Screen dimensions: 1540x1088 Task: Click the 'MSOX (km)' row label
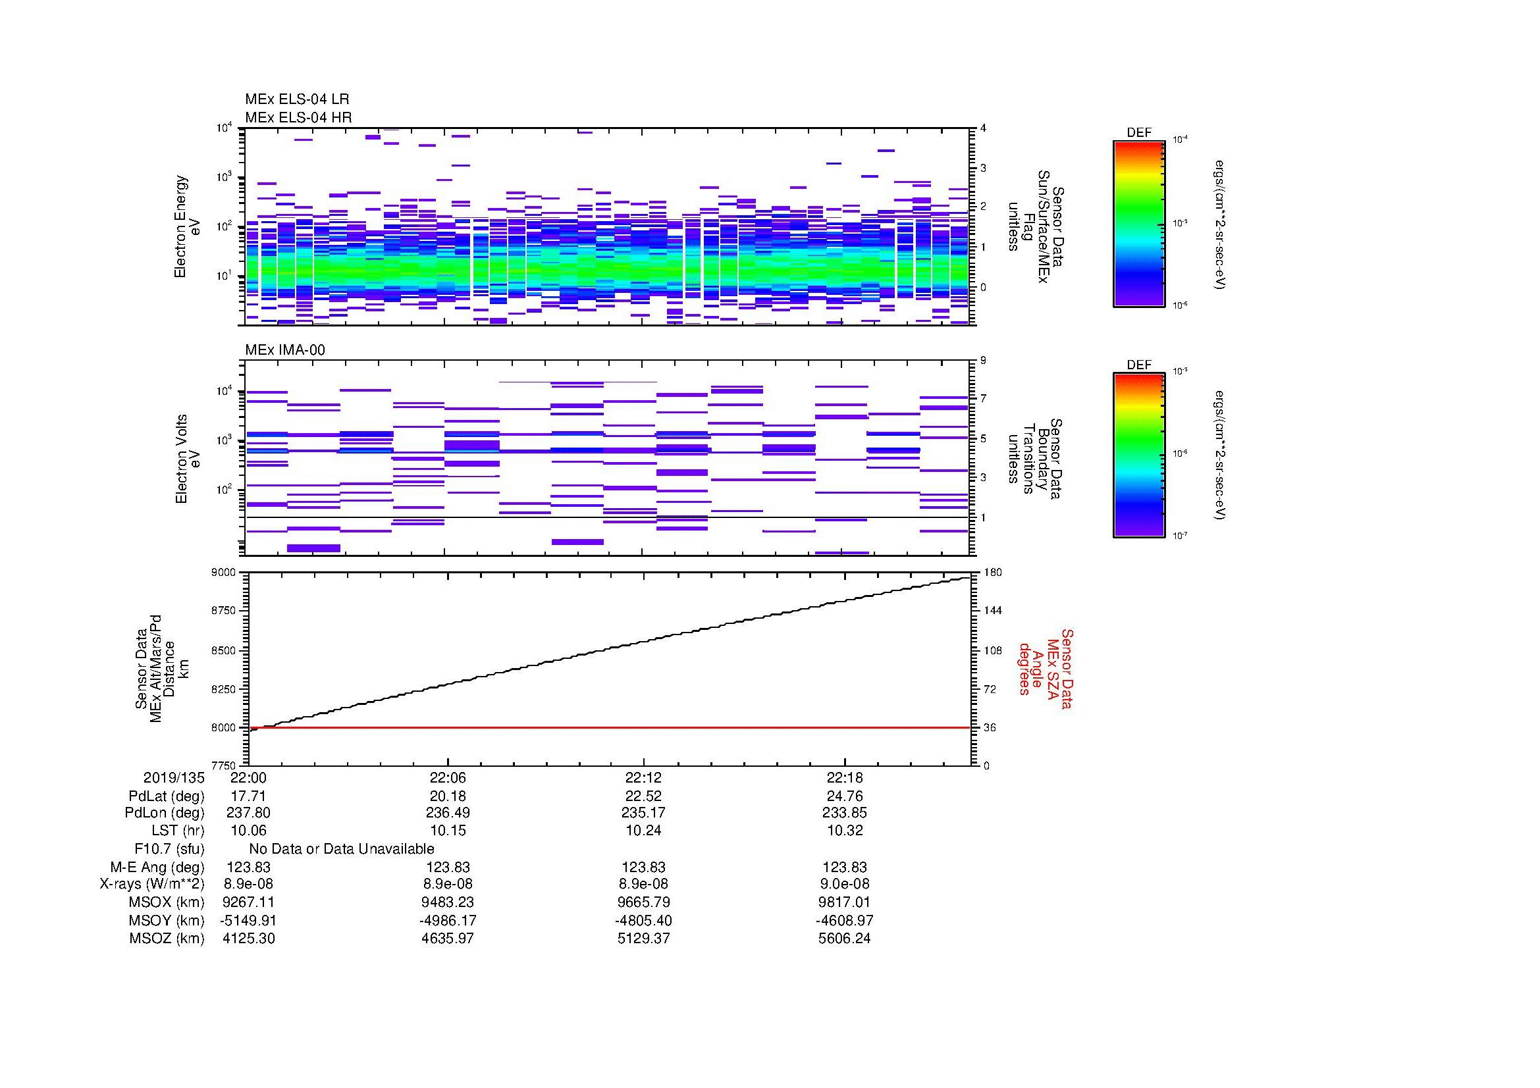click(x=167, y=902)
